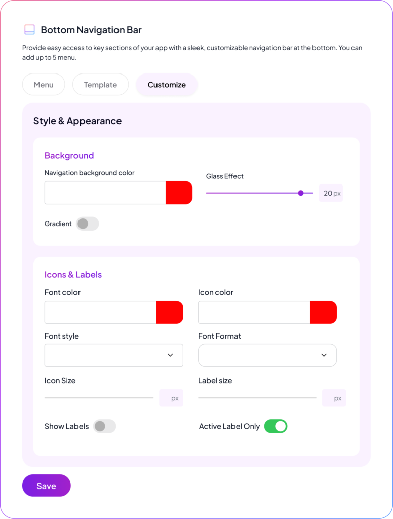The image size is (393, 519).
Task: Click the Glass Effect slider handle
Action: click(301, 193)
